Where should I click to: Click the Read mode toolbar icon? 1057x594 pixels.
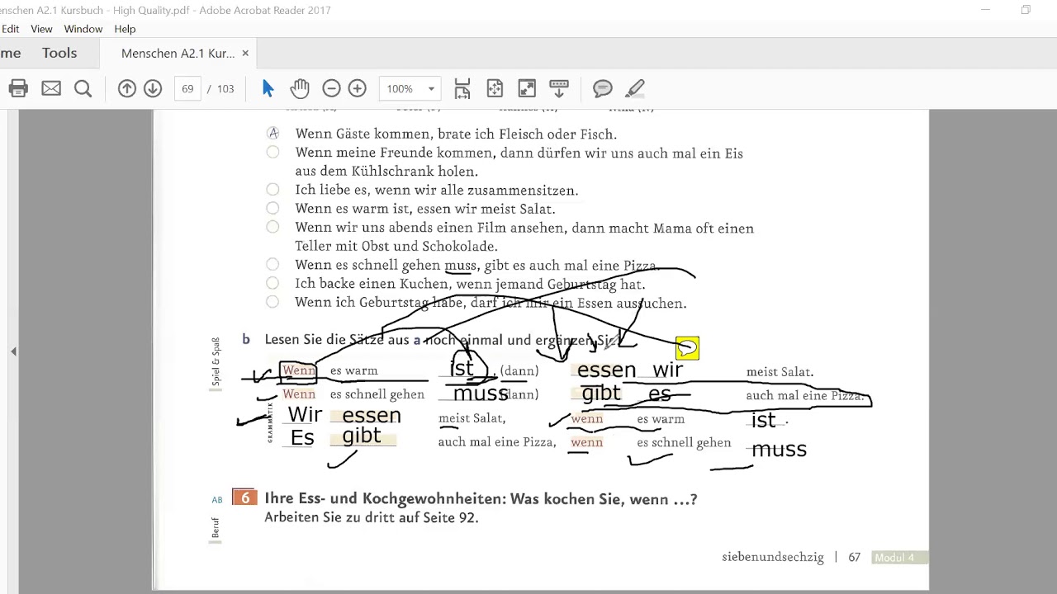click(x=559, y=88)
